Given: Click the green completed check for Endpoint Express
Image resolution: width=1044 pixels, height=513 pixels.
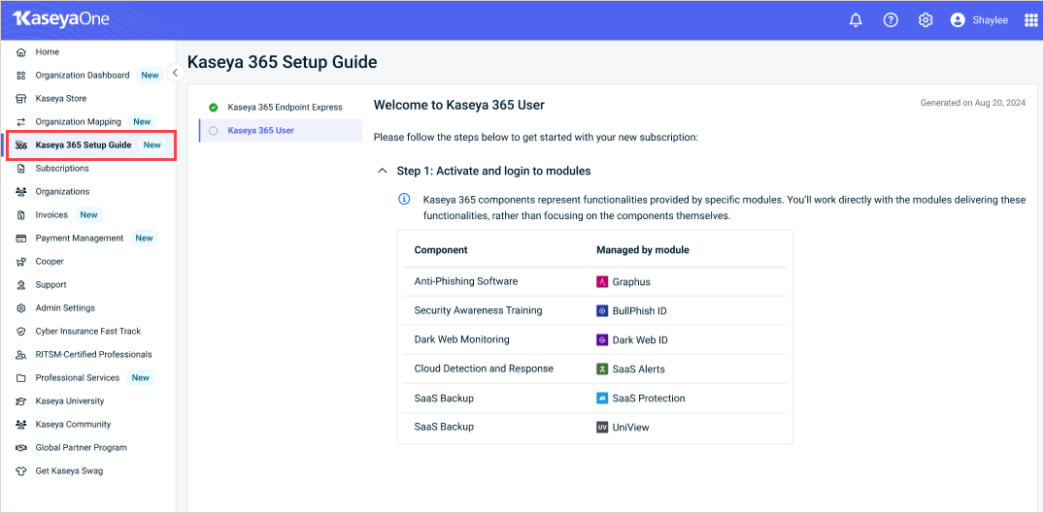Looking at the screenshot, I should point(213,107).
